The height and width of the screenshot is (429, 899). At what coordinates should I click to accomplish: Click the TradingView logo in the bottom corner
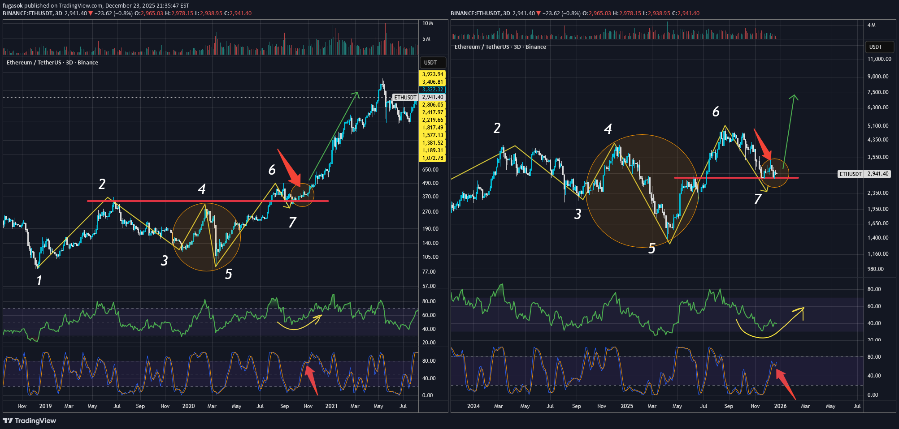pyautogui.click(x=30, y=420)
